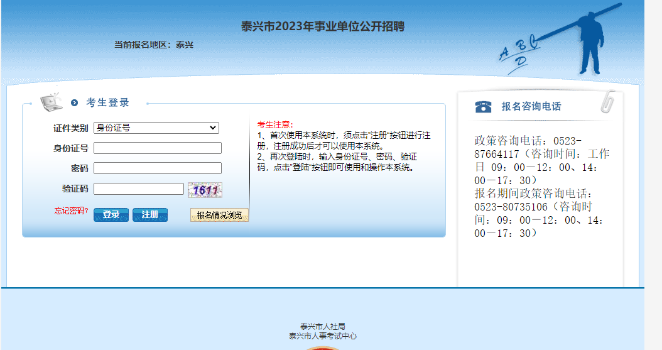Click the round arrow bullet before 考生登录

point(75,103)
